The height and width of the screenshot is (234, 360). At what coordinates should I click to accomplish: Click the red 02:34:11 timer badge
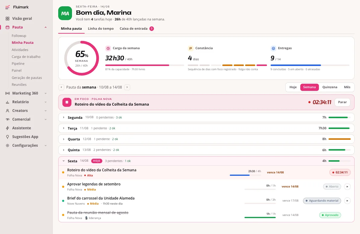coord(340,172)
